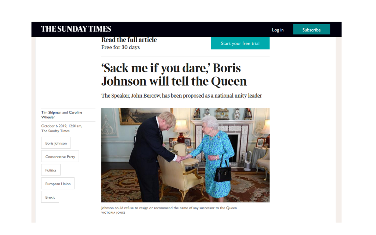Open the Log in link
Image resolution: width=376 pixels, height=235 pixels.
click(278, 30)
